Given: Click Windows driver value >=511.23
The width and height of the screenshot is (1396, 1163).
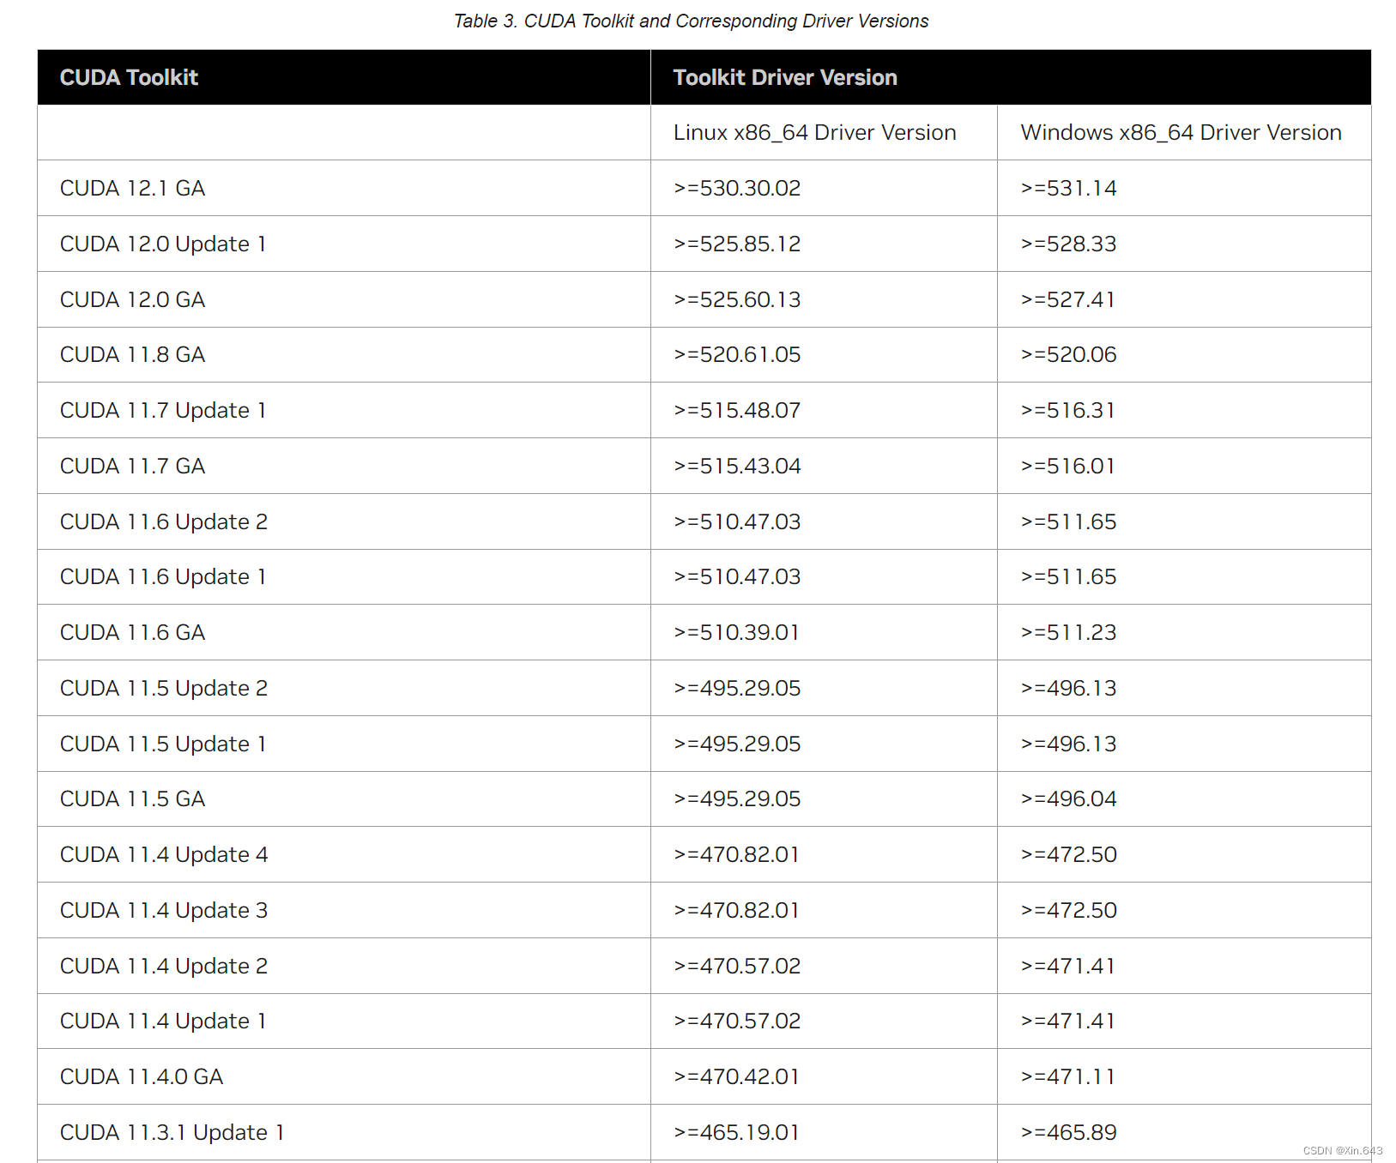Looking at the screenshot, I should pos(1068,633).
